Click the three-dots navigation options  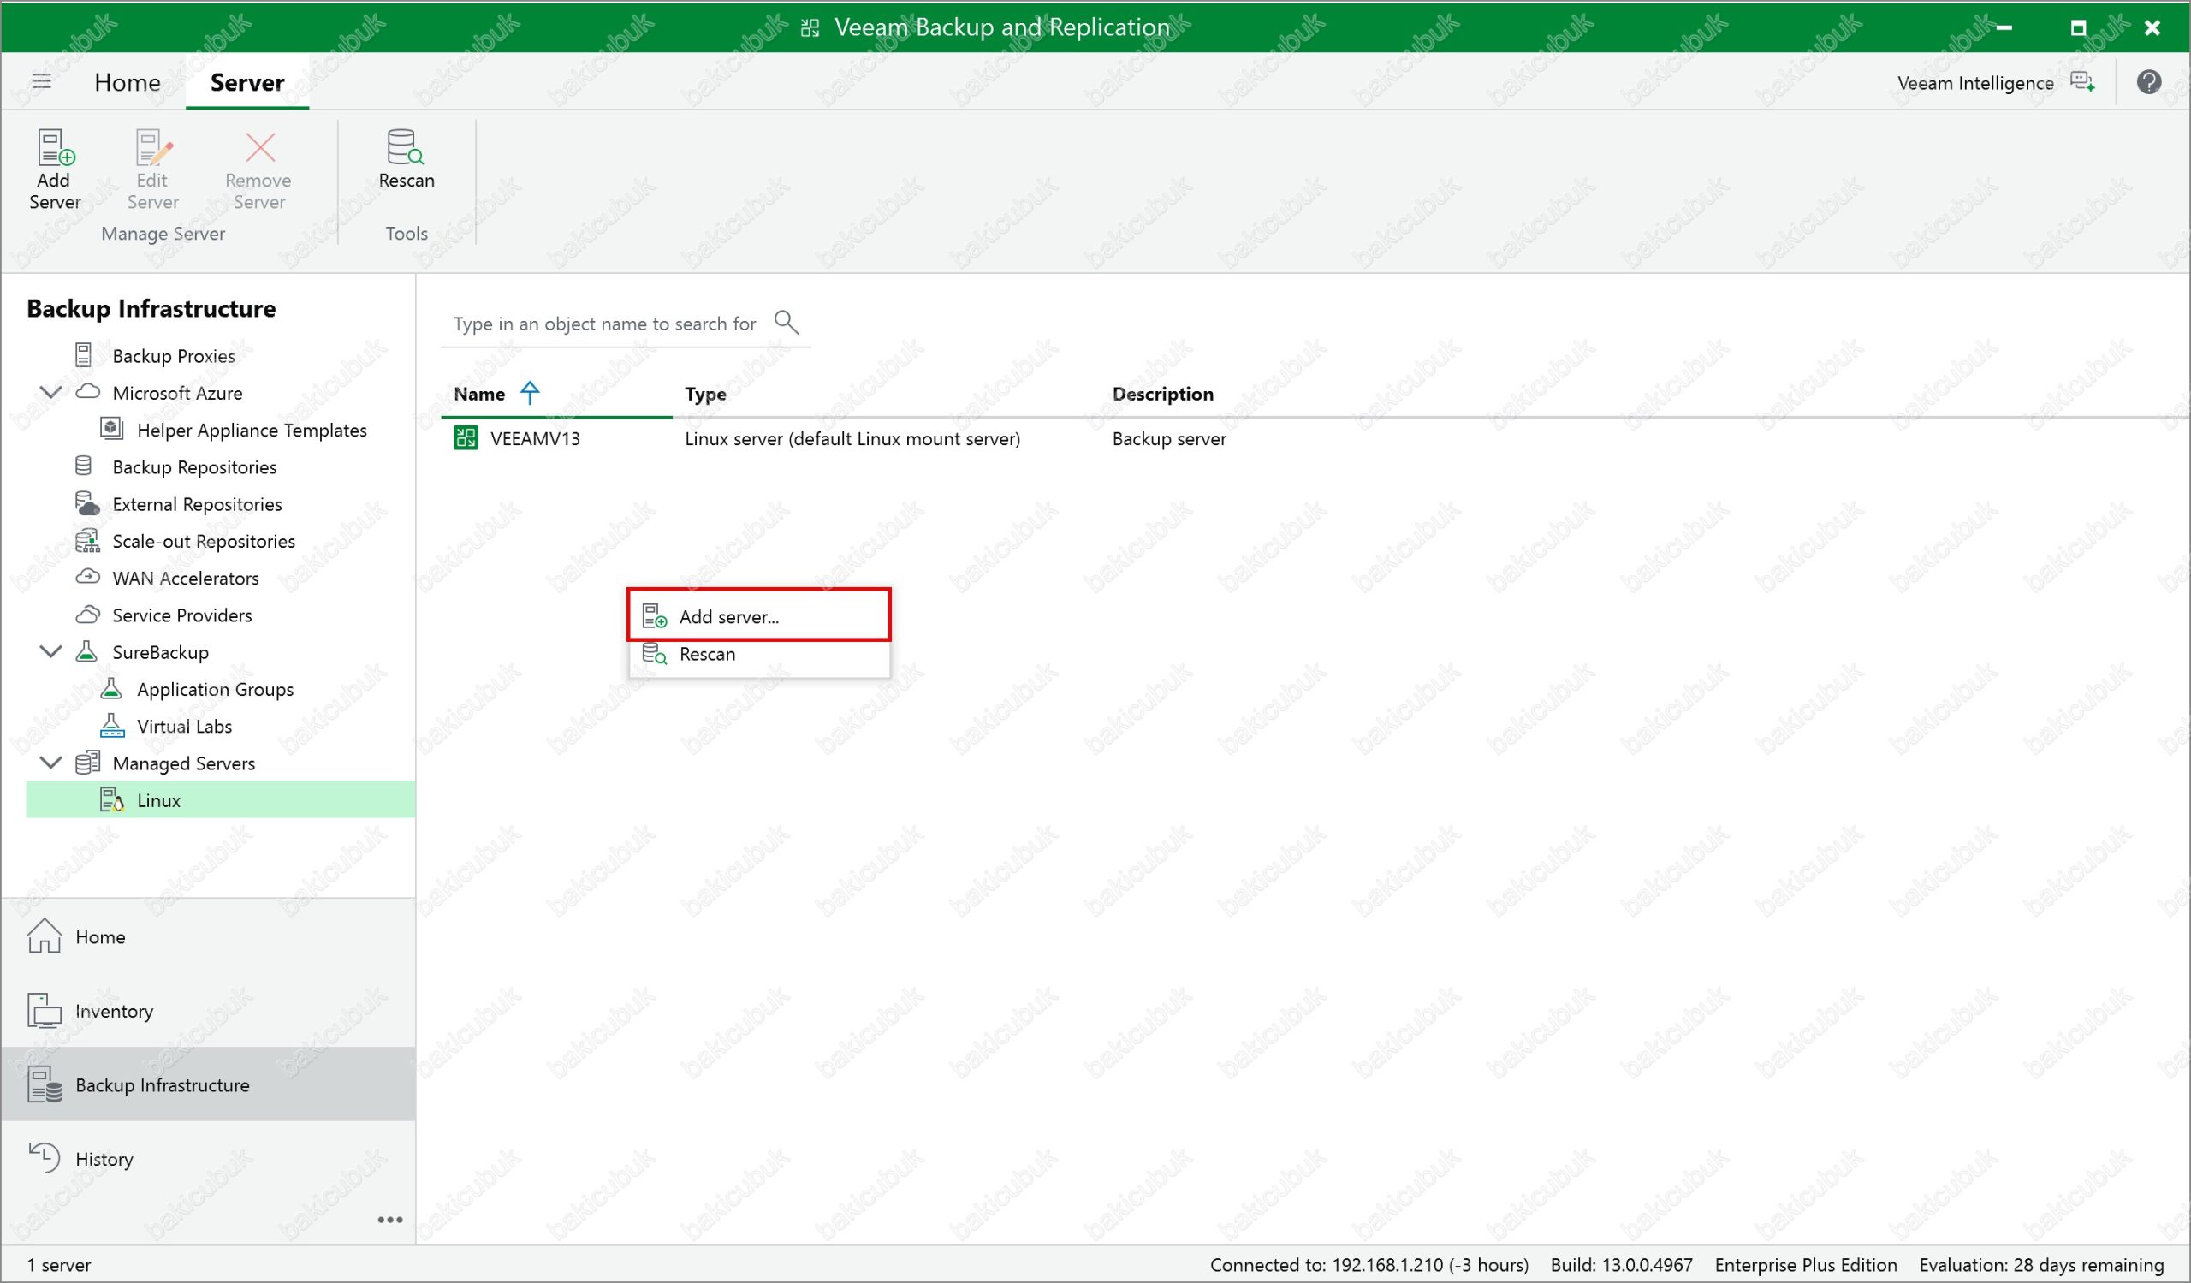[x=389, y=1220]
